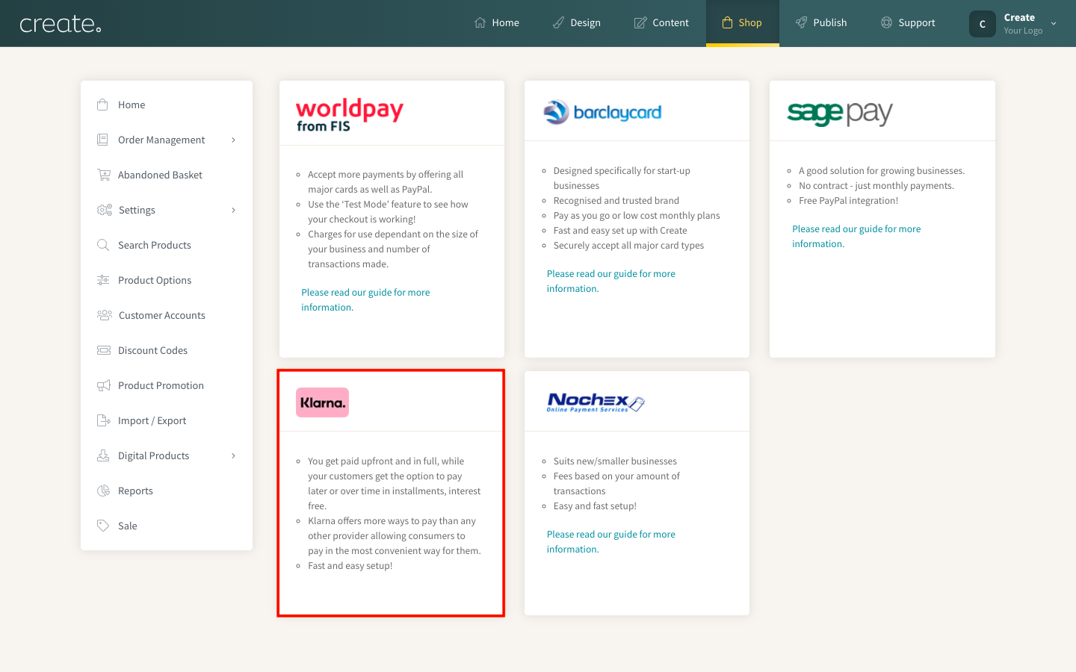This screenshot has height=672, width=1076.
Task: Select the Klarna pink logo
Action: tap(322, 402)
